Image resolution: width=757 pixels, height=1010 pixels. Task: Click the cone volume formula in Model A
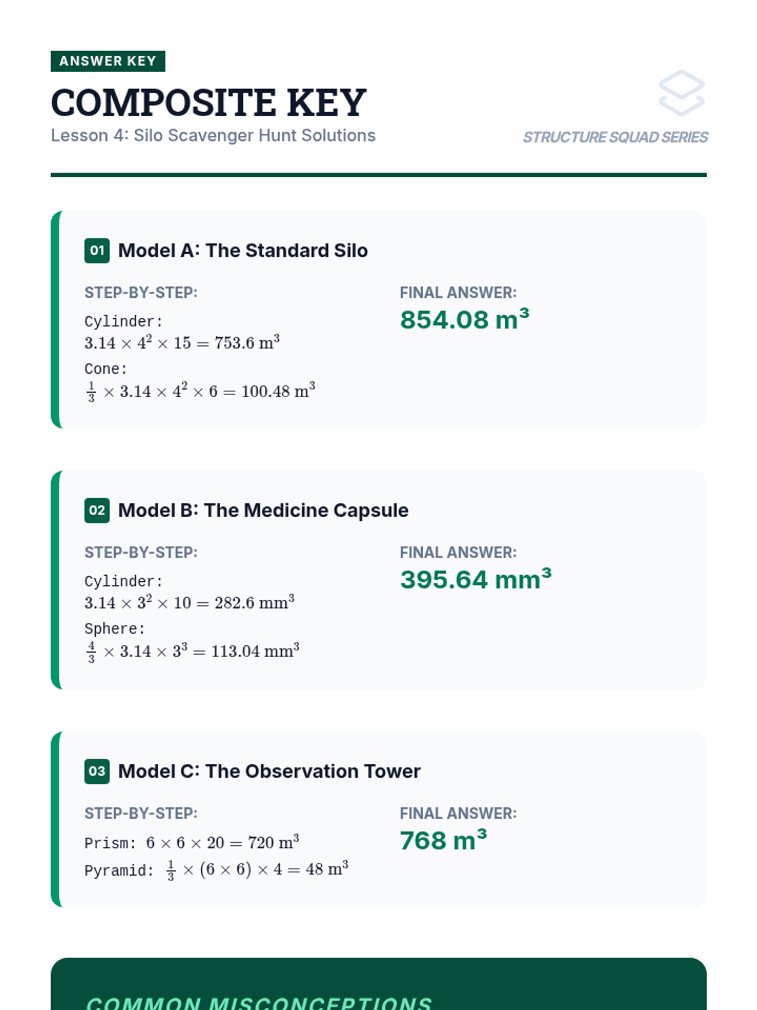(200, 391)
